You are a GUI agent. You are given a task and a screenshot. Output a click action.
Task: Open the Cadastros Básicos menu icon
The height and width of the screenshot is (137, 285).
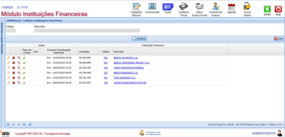136,7
